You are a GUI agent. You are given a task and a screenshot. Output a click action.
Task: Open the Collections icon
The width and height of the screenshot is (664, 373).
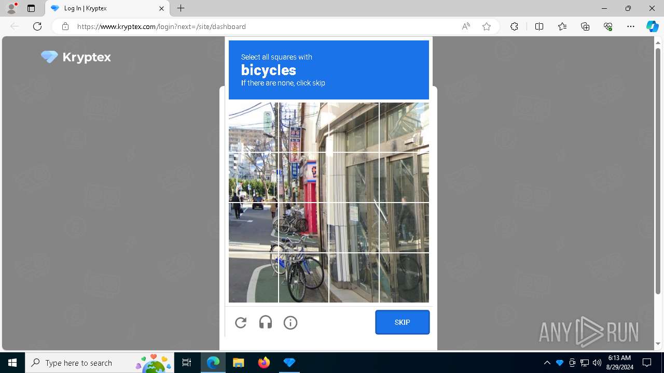pyautogui.click(x=585, y=26)
